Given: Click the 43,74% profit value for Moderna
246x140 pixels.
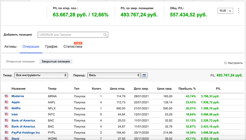Looking at the screenshot, I should pyautogui.click(x=191, y=96).
